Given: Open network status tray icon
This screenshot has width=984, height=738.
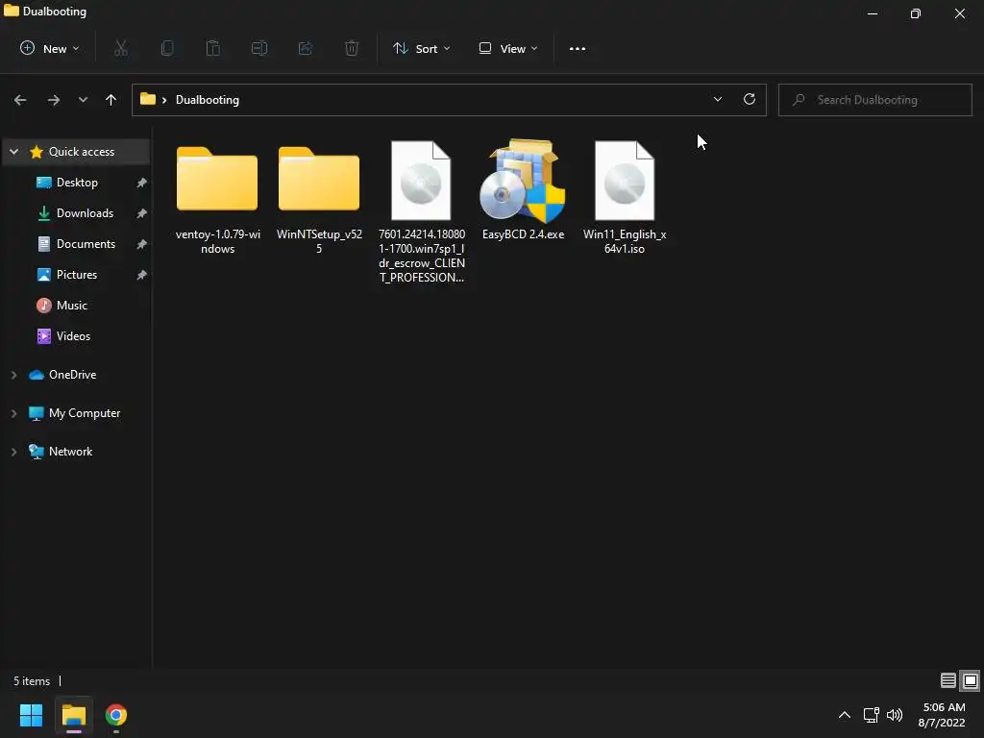Looking at the screenshot, I should tap(871, 715).
